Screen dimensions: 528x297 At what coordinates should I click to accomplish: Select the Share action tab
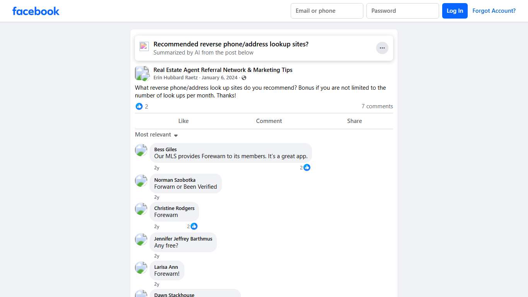[354, 121]
